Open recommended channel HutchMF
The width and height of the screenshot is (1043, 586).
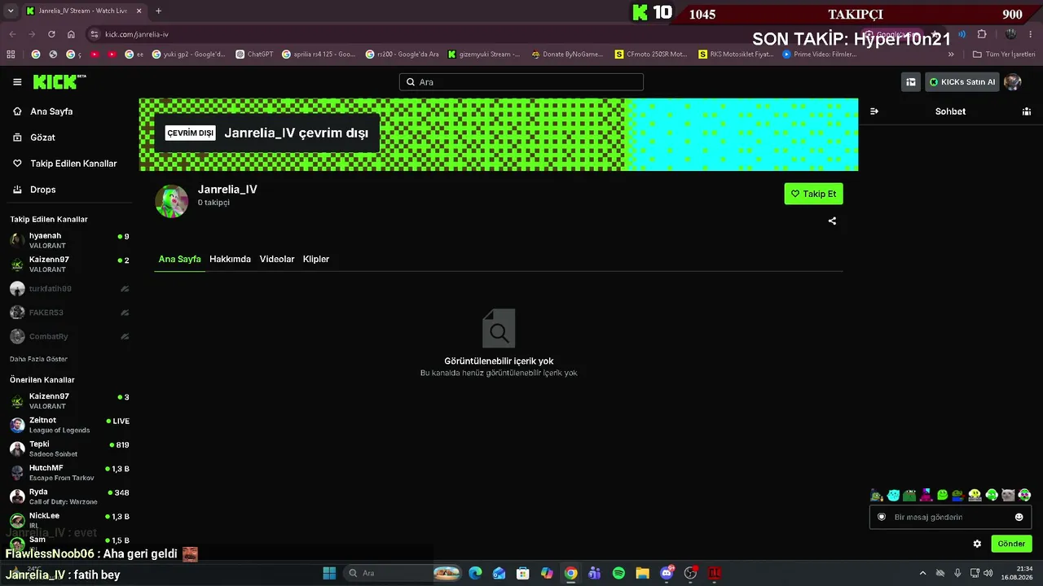[69, 473]
